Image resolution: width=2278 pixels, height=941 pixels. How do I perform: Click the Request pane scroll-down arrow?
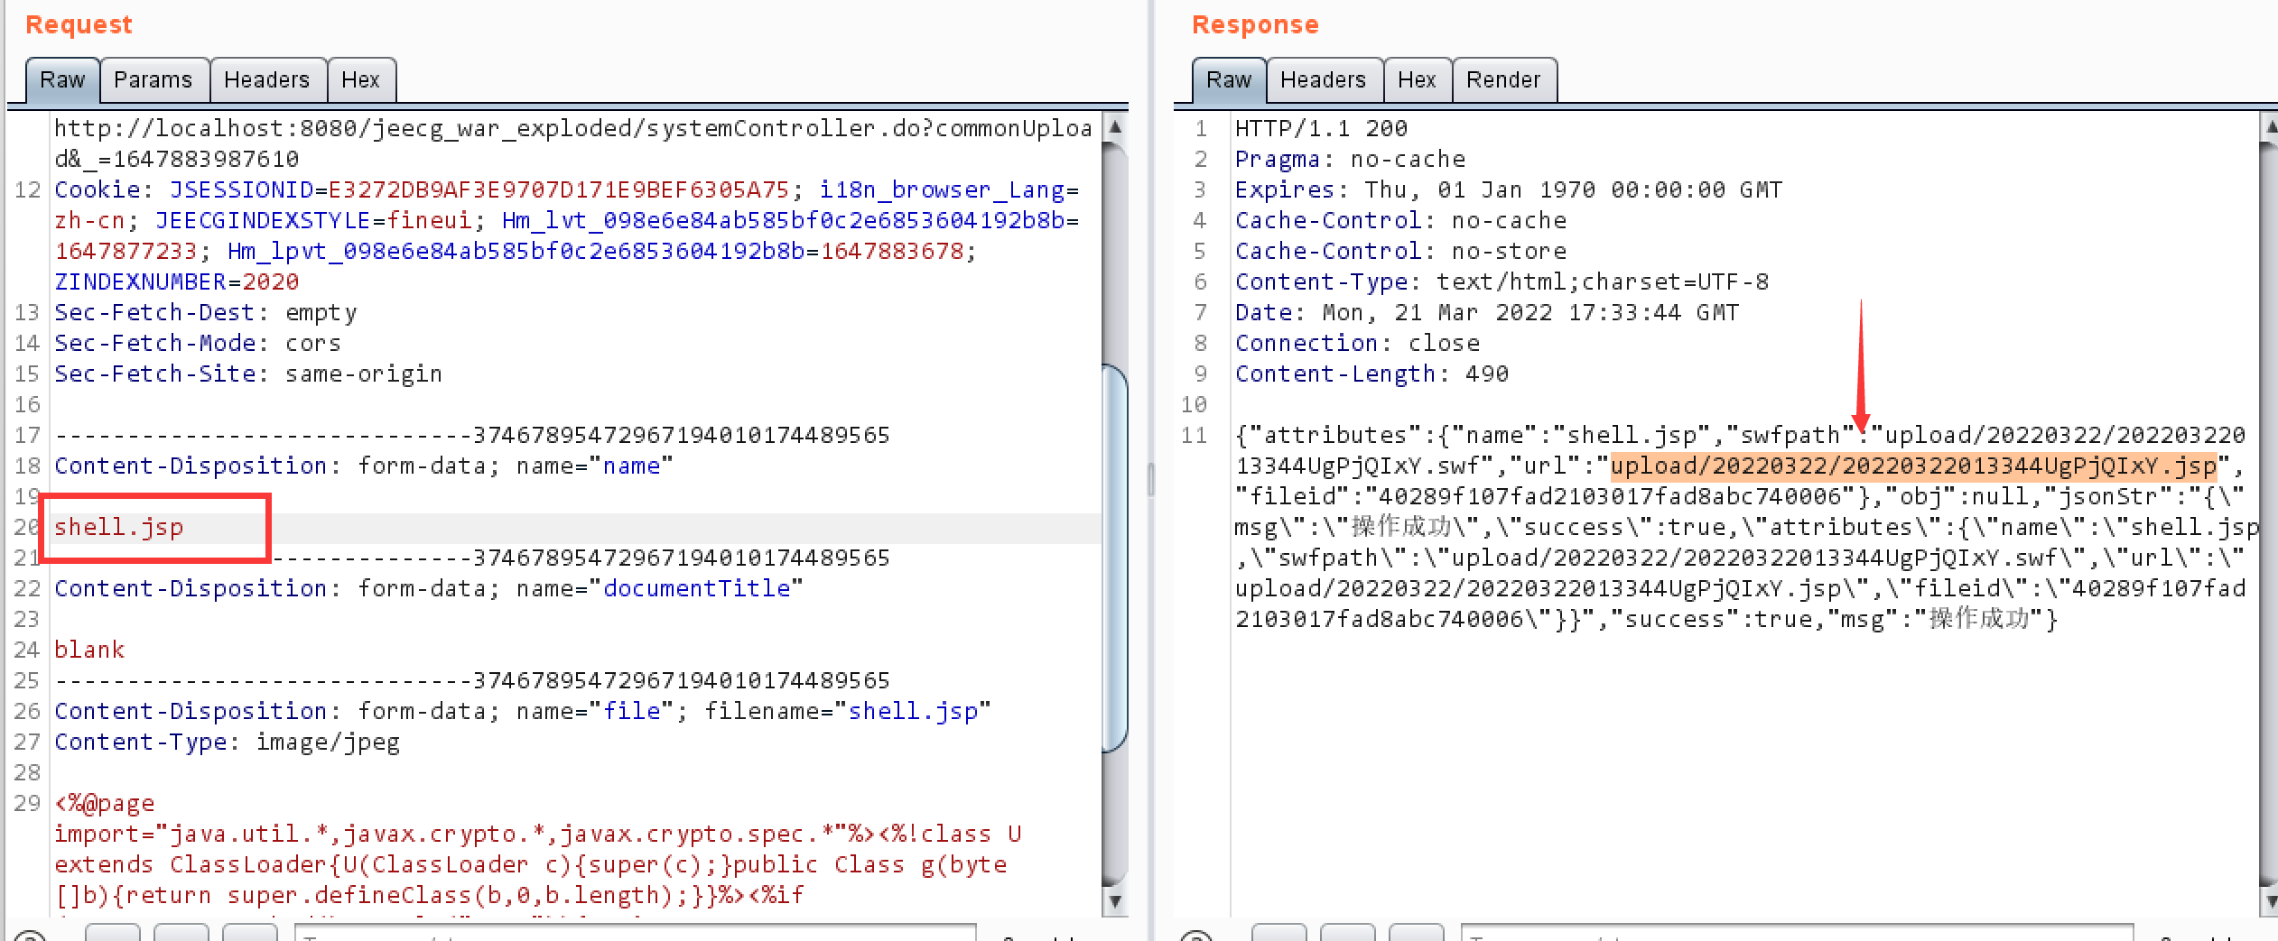1115,900
